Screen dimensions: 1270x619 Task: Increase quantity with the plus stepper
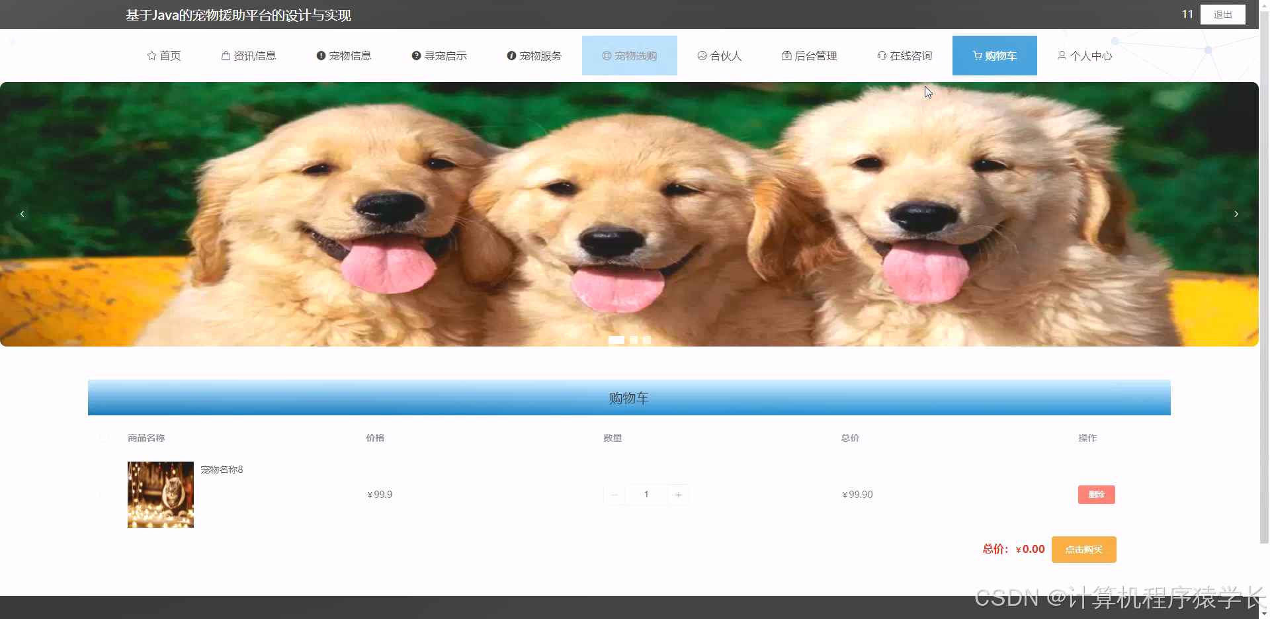point(678,495)
